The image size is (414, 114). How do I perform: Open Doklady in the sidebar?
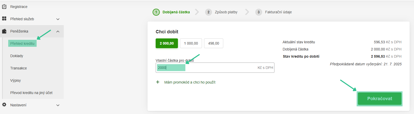point(17,56)
